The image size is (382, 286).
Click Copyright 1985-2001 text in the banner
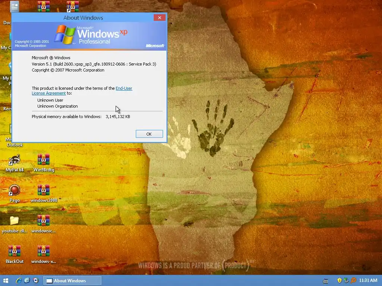click(x=32, y=44)
